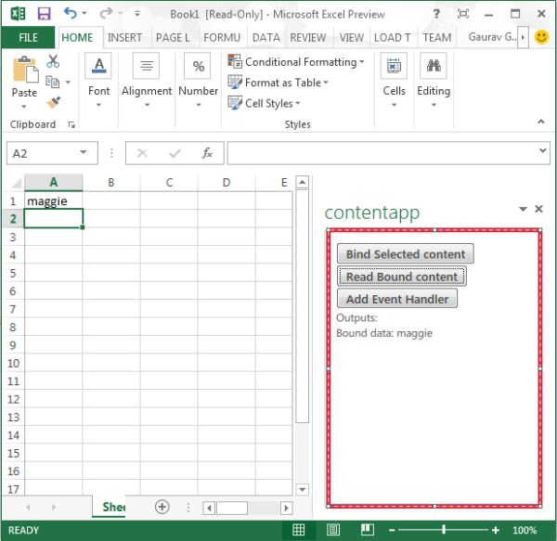Click the Copy icon

click(x=53, y=82)
